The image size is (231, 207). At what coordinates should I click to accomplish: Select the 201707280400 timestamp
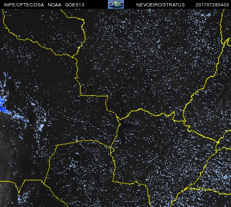[x=212, y=5]
